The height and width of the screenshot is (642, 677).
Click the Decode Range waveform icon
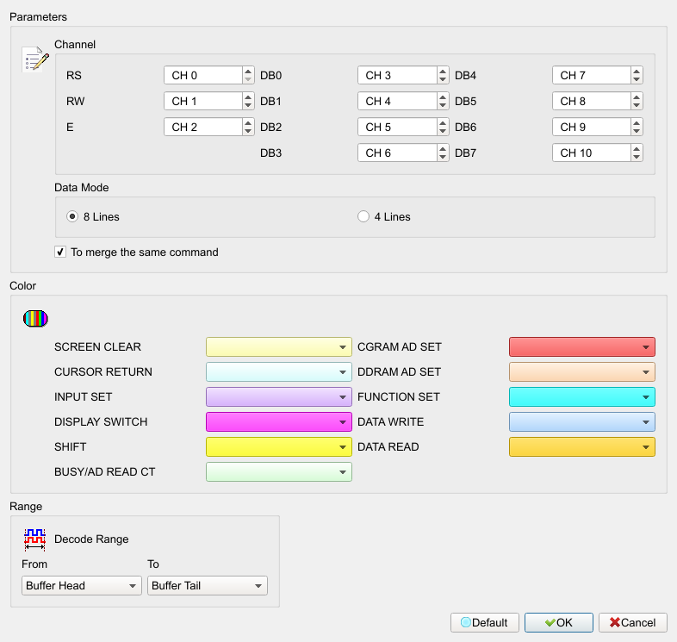click(34, 539)
